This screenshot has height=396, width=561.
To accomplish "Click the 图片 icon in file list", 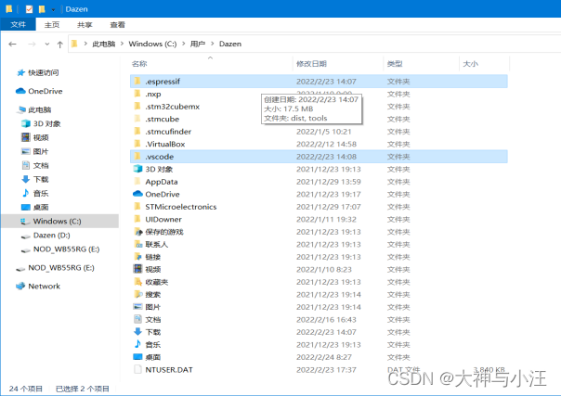I will click(x=137, y=307).
